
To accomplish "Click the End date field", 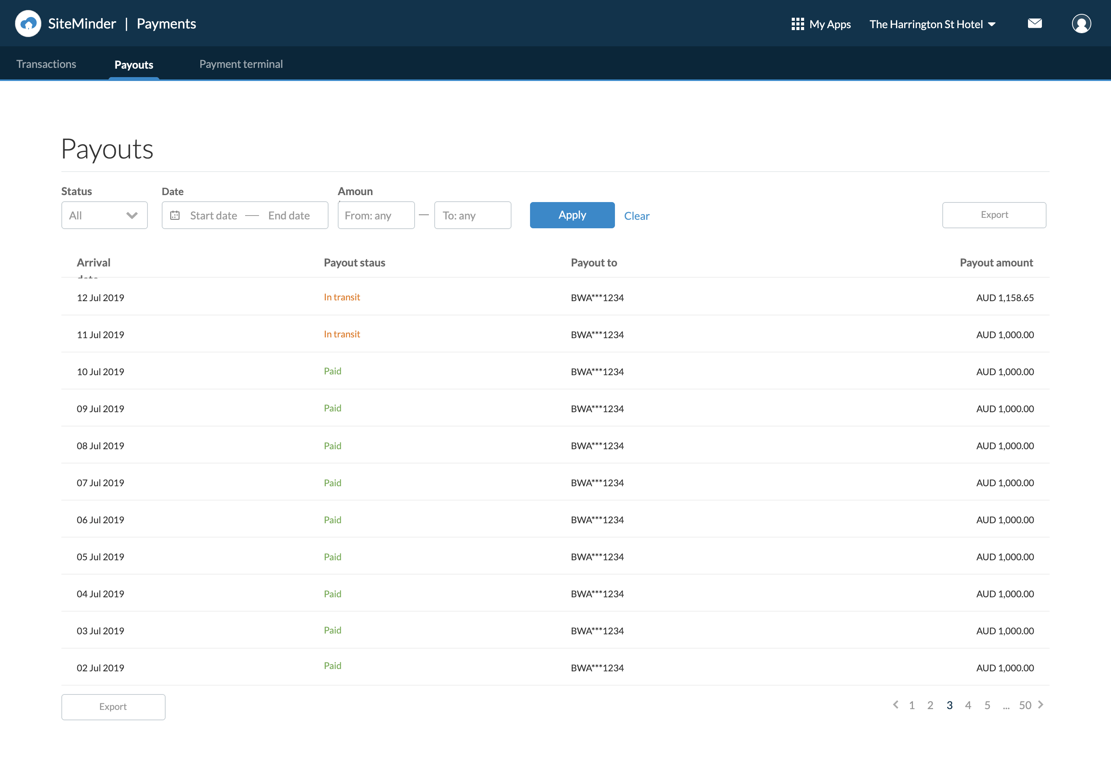I will [x=289, y=216].
